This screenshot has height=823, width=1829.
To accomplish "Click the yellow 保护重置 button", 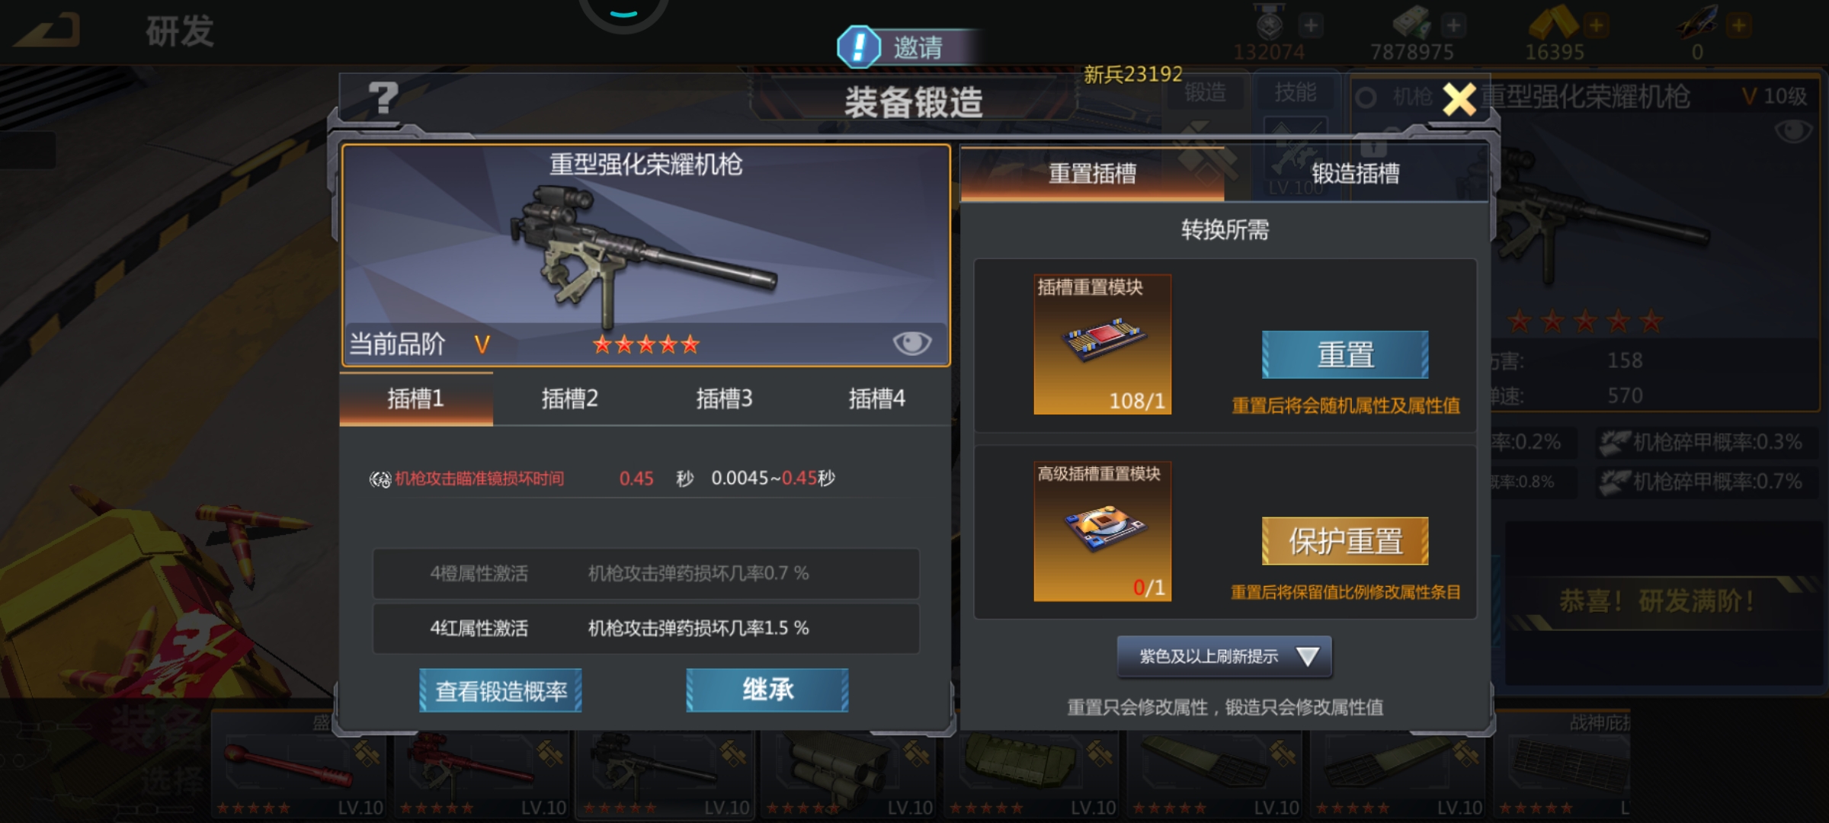I will (x=1345, y=541).
